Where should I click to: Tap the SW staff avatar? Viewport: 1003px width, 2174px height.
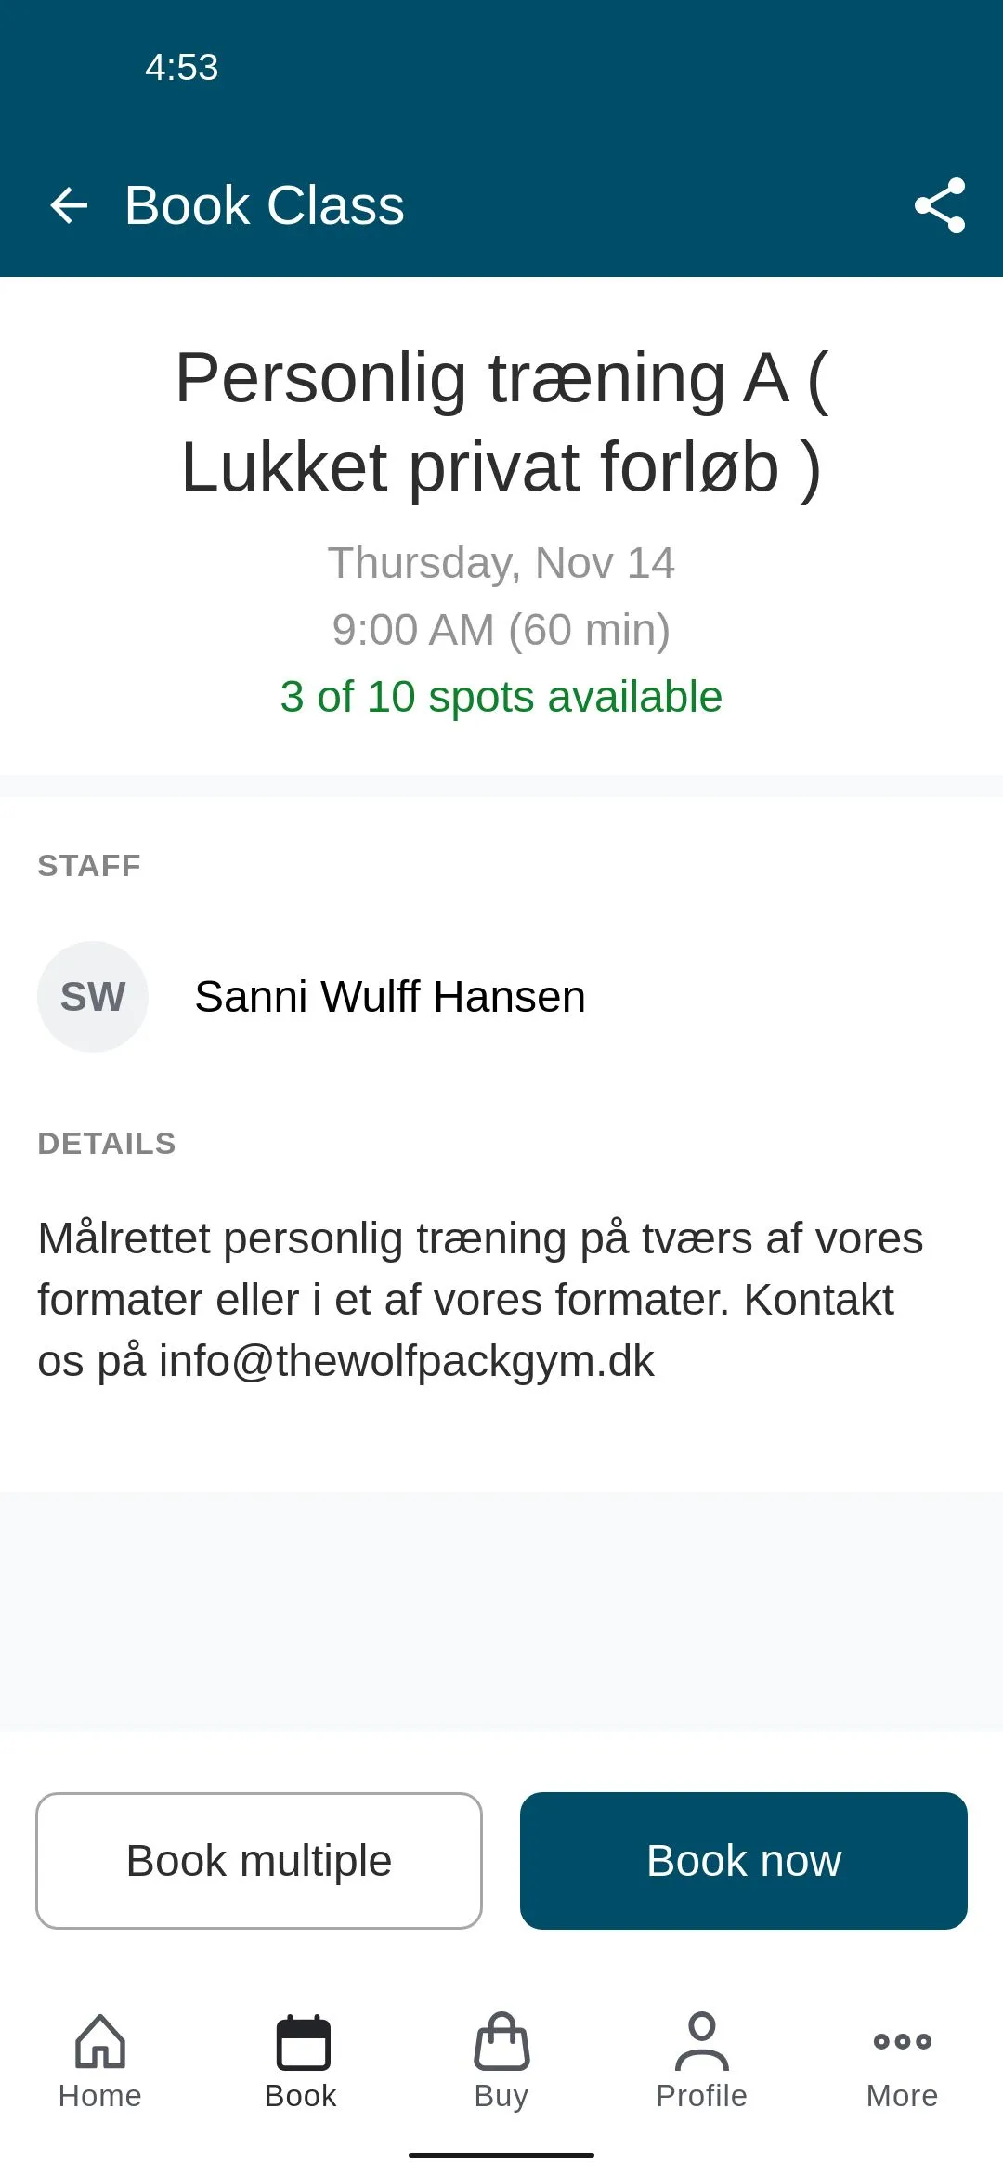coord(93,997)
